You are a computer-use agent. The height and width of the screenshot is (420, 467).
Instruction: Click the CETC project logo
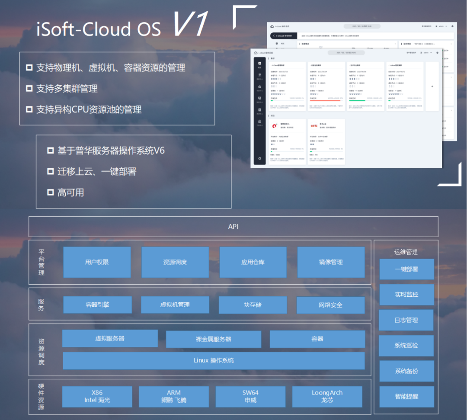(x=314, y=126)
